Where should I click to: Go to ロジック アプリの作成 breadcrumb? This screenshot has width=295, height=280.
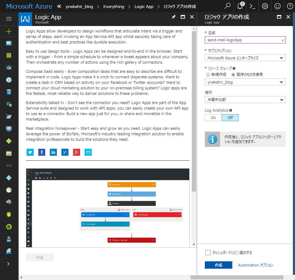coord(180,7)
